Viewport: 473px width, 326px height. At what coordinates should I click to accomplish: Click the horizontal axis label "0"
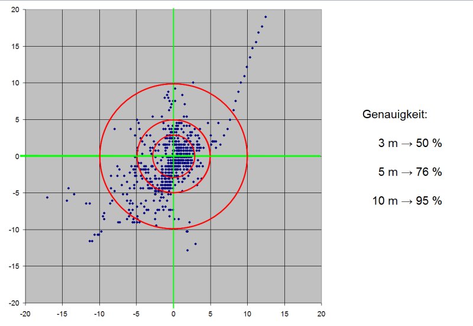point(173,314)
